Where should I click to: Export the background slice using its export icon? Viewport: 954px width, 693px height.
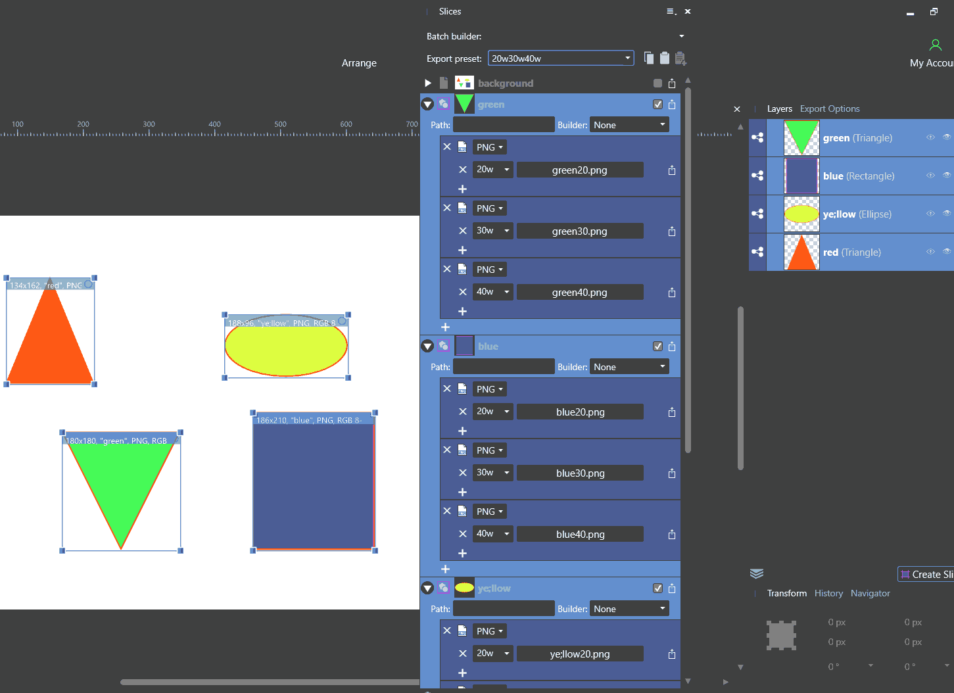[x=671, y=84]
